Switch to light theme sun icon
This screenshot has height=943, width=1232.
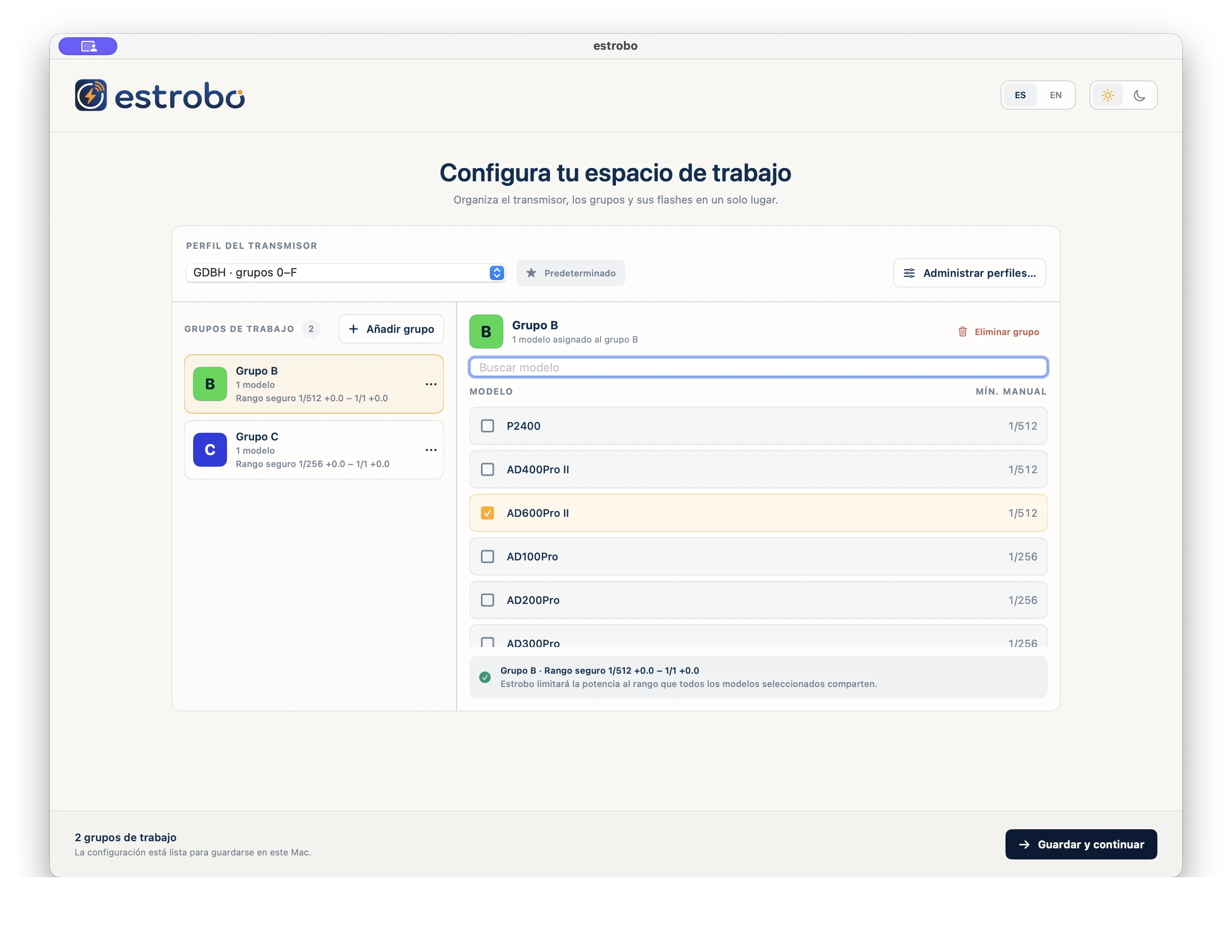pos(1108,96)
